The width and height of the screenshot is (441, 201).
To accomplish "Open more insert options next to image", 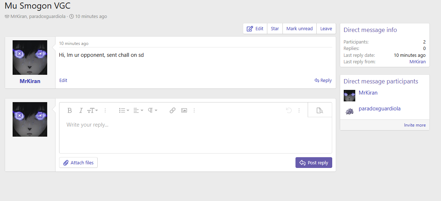I will pyautogui.click(x=194, y=110).
